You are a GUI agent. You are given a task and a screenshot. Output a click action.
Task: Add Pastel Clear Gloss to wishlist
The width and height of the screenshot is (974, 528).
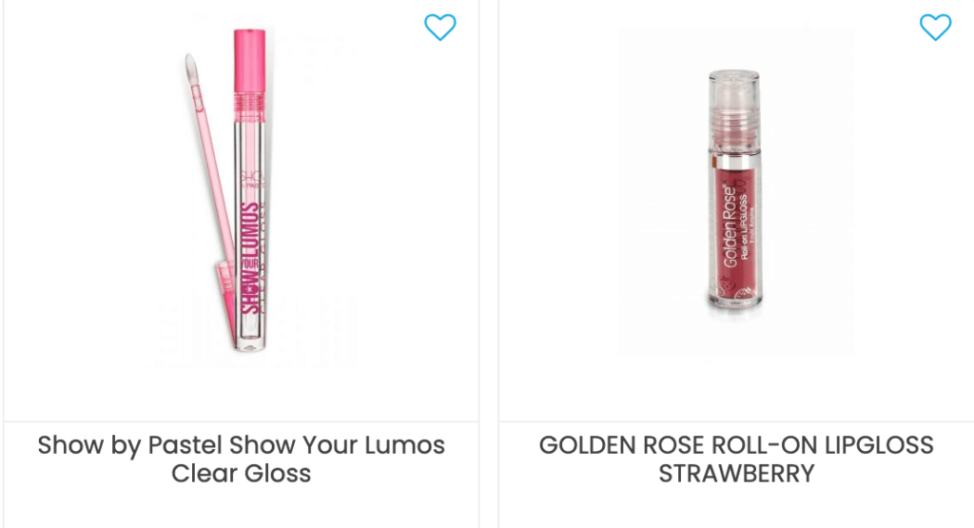439,28
